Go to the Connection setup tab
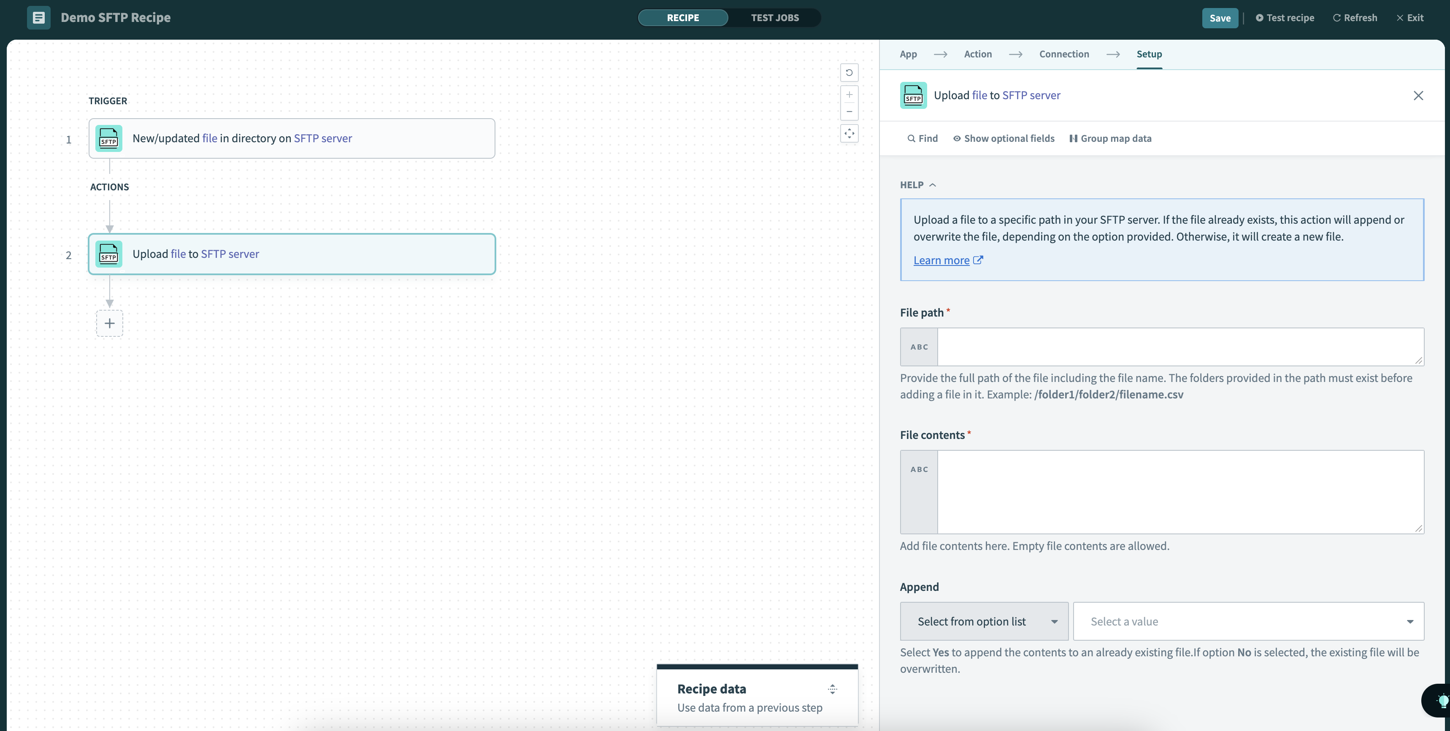 pos(1064,54)
